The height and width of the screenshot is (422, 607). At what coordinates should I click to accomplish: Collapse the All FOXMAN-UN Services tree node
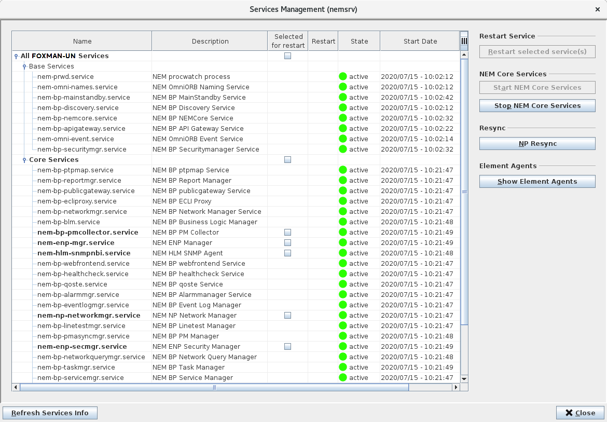(x=16, y=56)
